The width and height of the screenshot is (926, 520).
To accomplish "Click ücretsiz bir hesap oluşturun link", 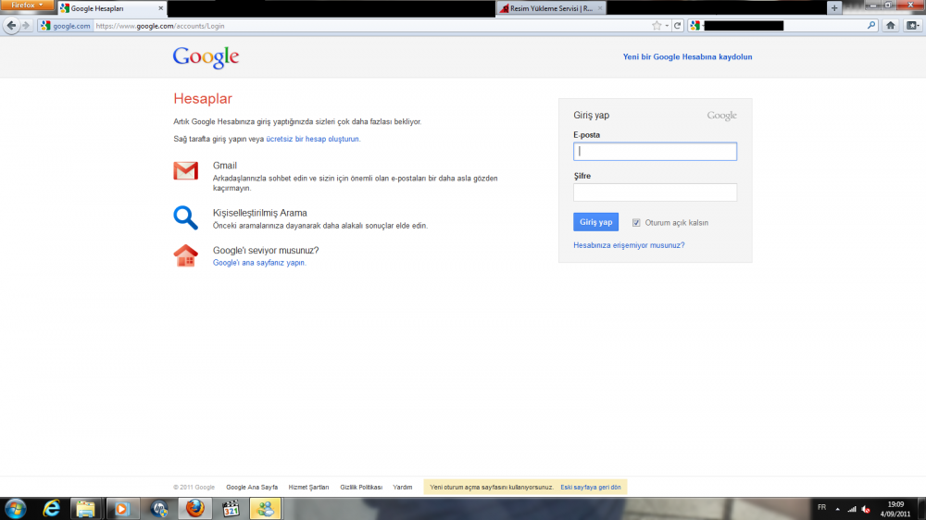I will tap(312, 139).
